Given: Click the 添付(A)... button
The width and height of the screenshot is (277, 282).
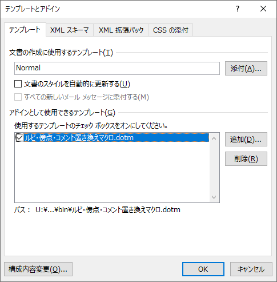Looking at the screenshot, I should [x=246, y=68].
